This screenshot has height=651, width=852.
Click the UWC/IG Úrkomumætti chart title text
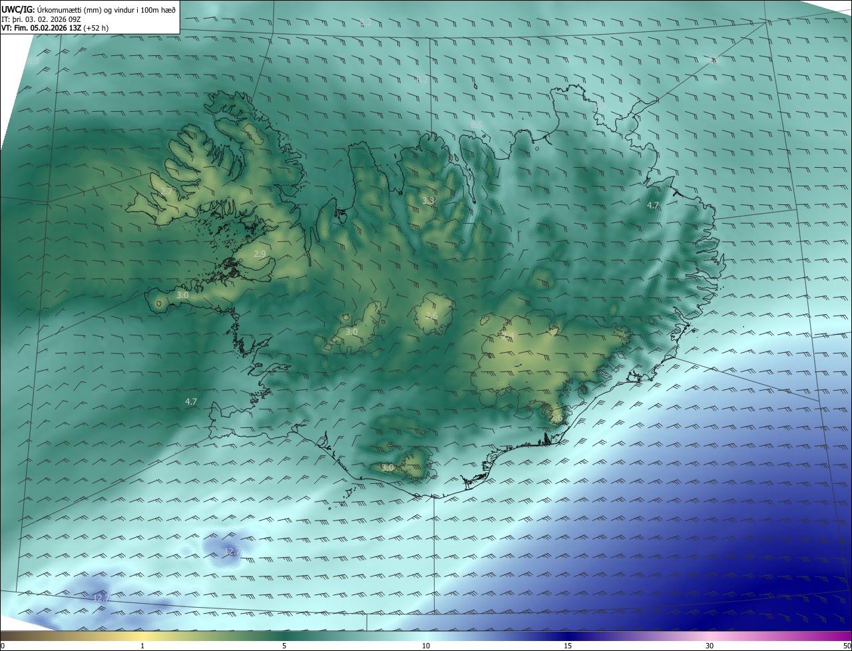[89, 9]
